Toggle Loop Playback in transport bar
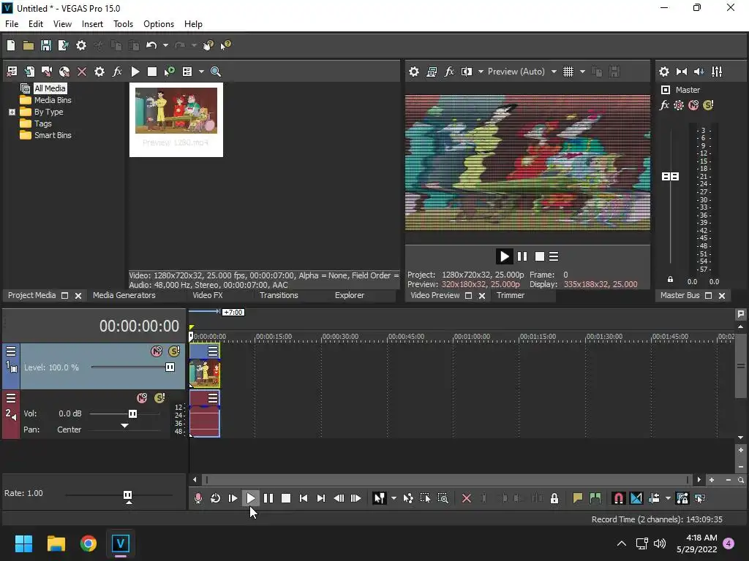749x561 pixels. pos(216,498)
